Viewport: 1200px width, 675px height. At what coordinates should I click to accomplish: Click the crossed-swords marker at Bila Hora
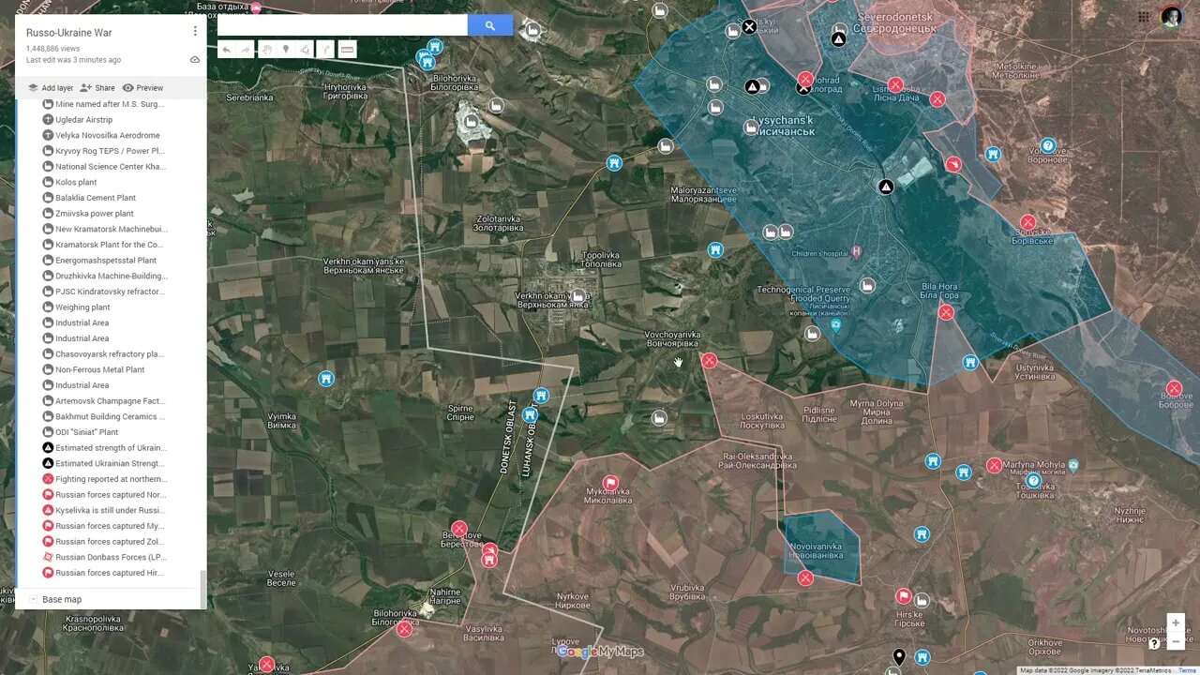click(x=946, y=312)
